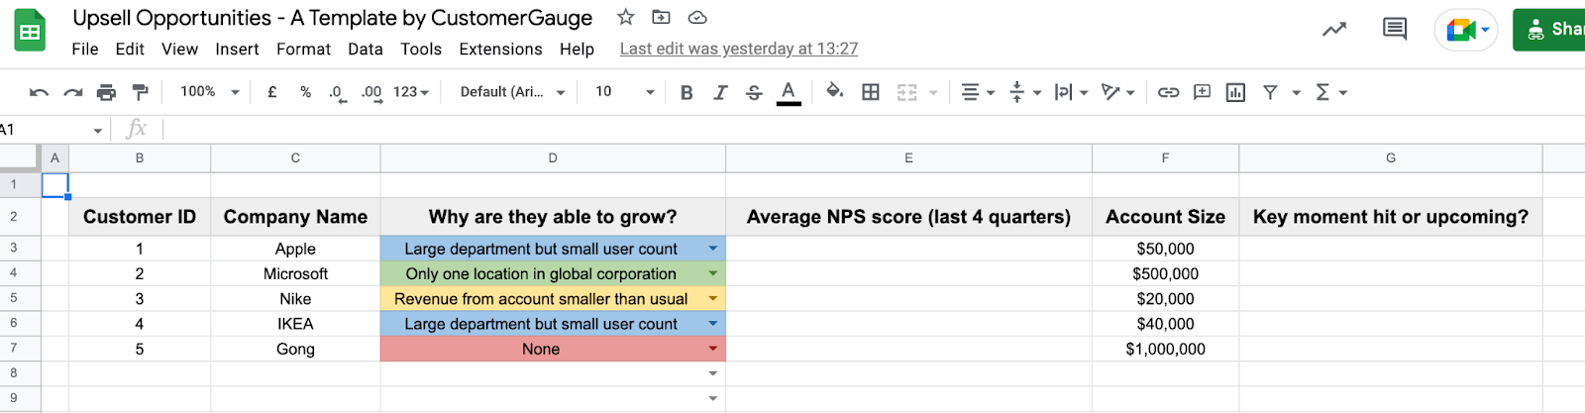Select the $1,000,000 account size cell

(x=1165, y=349)
